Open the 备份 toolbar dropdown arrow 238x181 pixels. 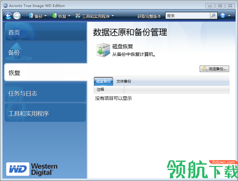45,16
